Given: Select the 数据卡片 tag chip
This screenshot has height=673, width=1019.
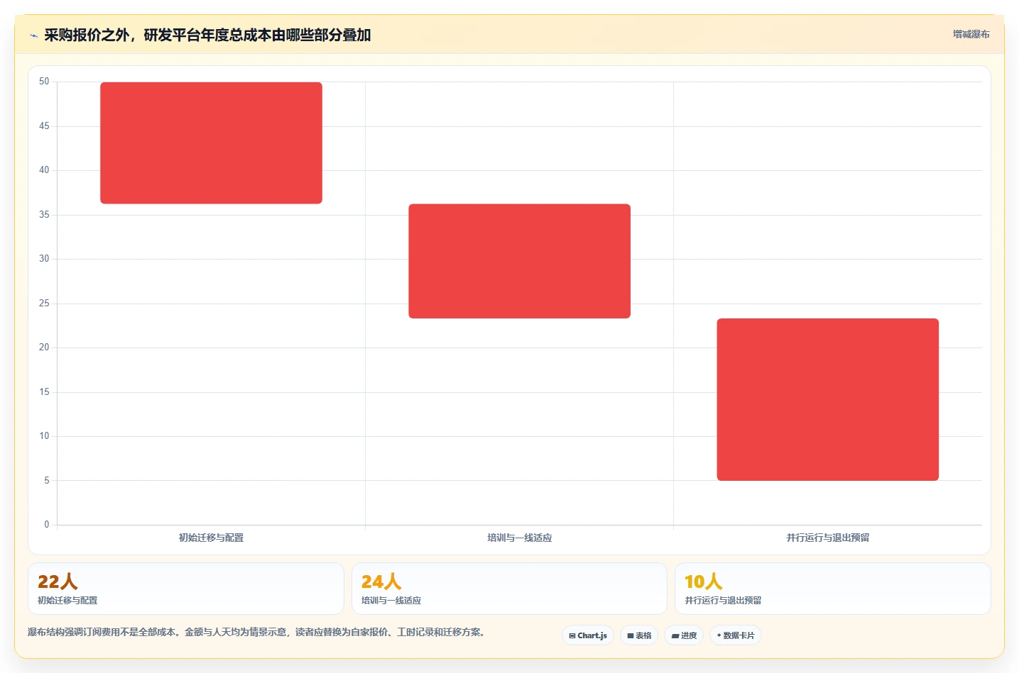Looking at the screenshot, I should [x=736, y=635].
